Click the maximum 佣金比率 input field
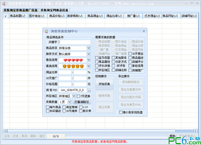 tap(80, 72)
